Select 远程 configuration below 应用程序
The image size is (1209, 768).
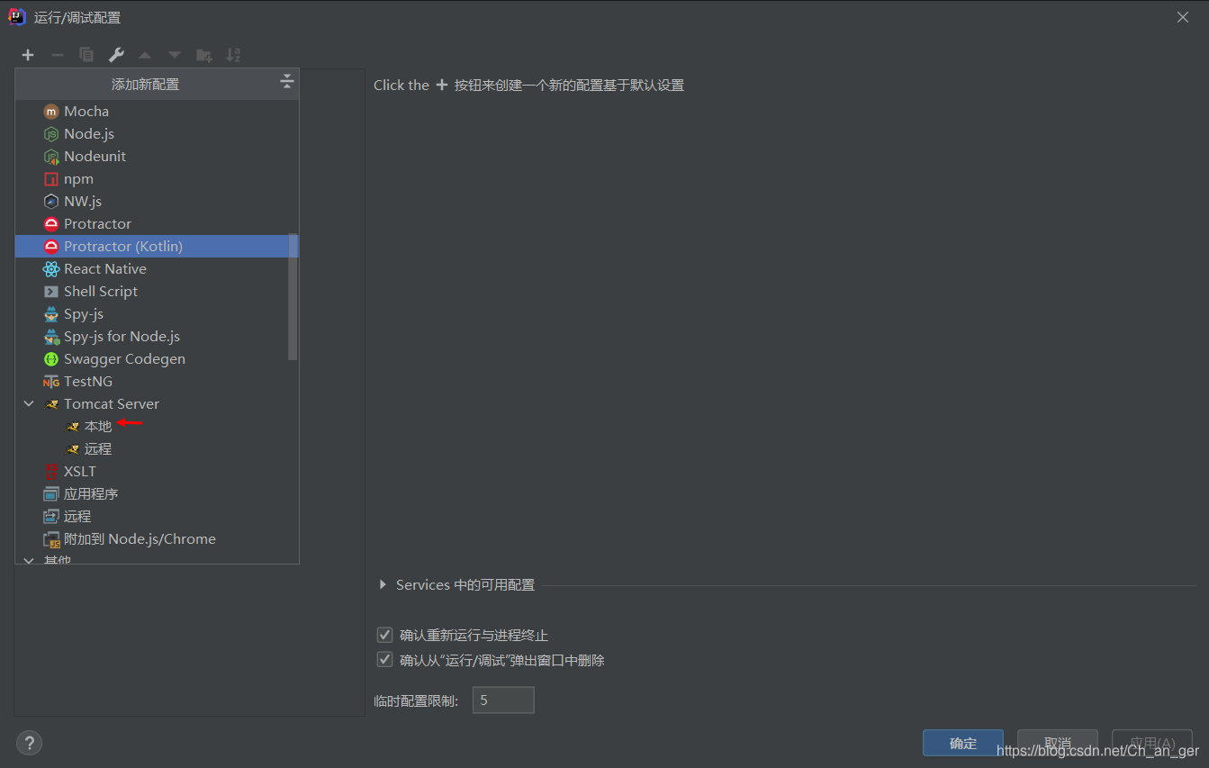tap(157, 517)
